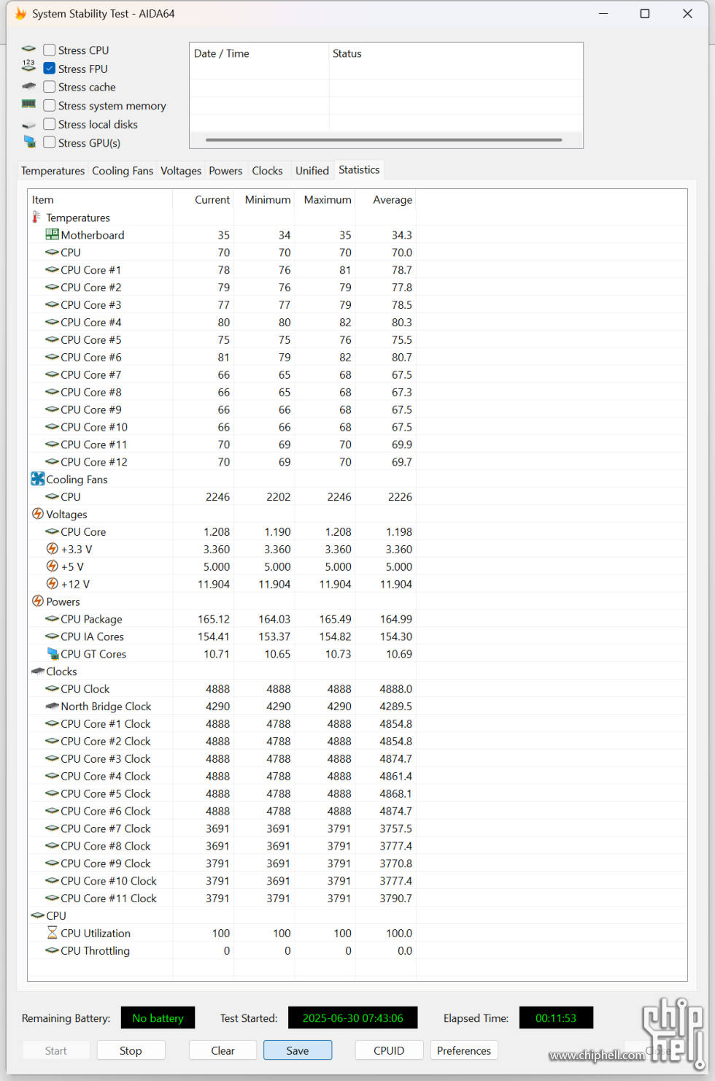Click the Voltages lightning icon
This screenshot has height=1081, width=715.
click(x=38, y=514)
